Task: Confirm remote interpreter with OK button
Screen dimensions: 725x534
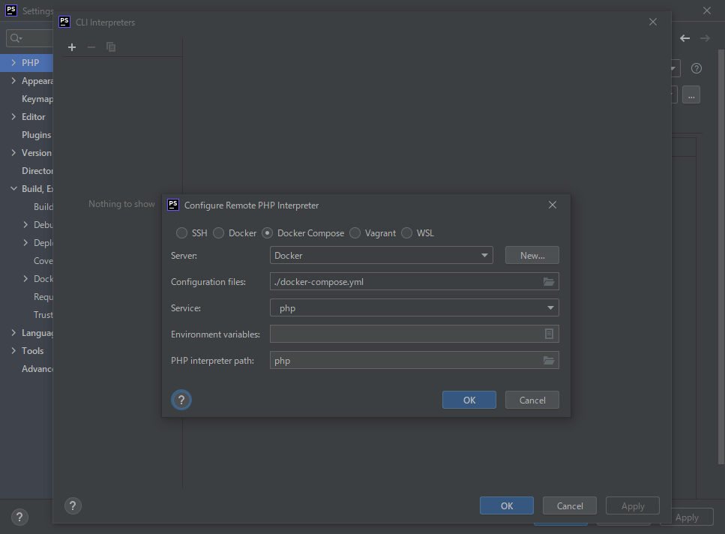Action: (469, 400)
